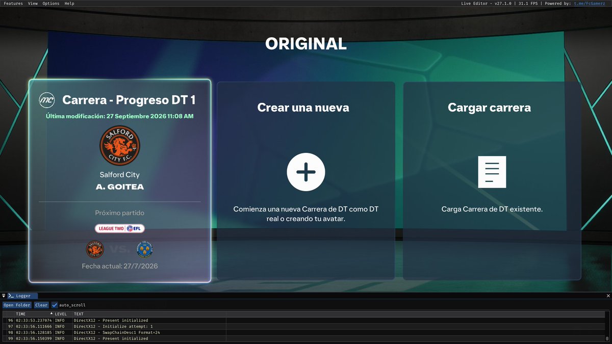Sort the log by the TIME column header

pyautogui.click(x=34, y=314)
